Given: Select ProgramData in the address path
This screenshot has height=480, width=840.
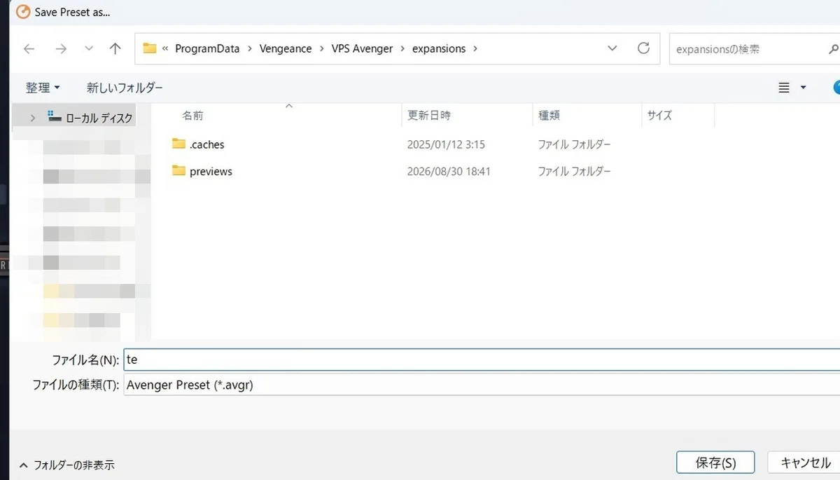Looking at the screenshot, I should [x=207, y=48].
